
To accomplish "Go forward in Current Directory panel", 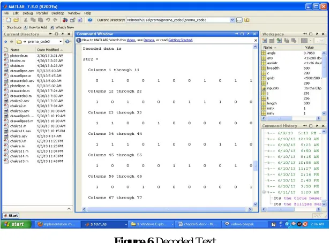I will pyautogui.click(x=12, y=42).
